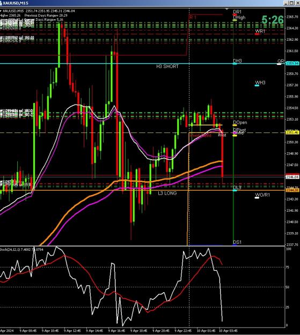This screenshot has width=300, height=335.
Task: Select the red DR1 level marker
Action: [x=235, y=14]
